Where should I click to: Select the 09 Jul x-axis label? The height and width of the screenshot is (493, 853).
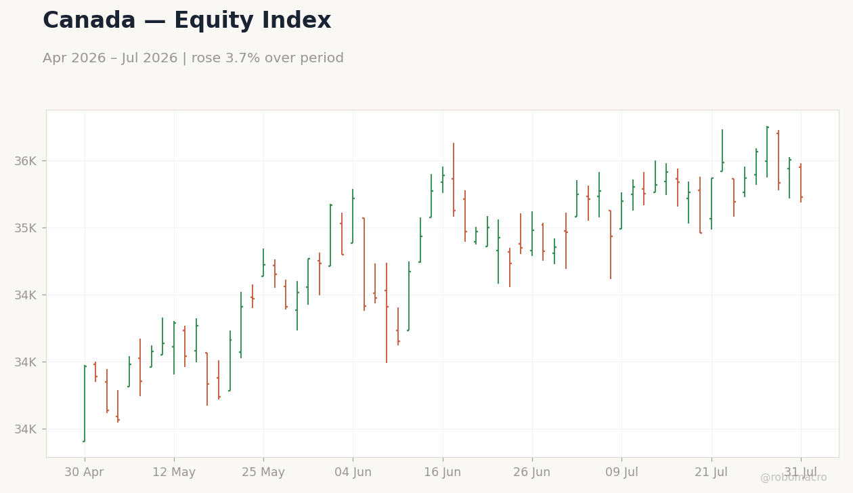621,473
